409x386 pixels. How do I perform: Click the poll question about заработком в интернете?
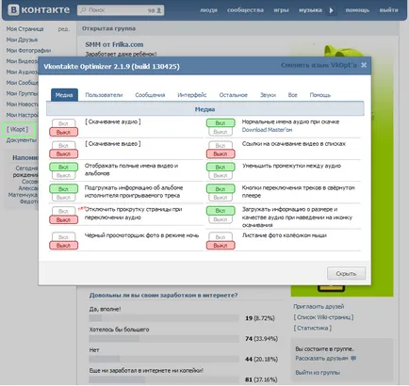(163, 295)
